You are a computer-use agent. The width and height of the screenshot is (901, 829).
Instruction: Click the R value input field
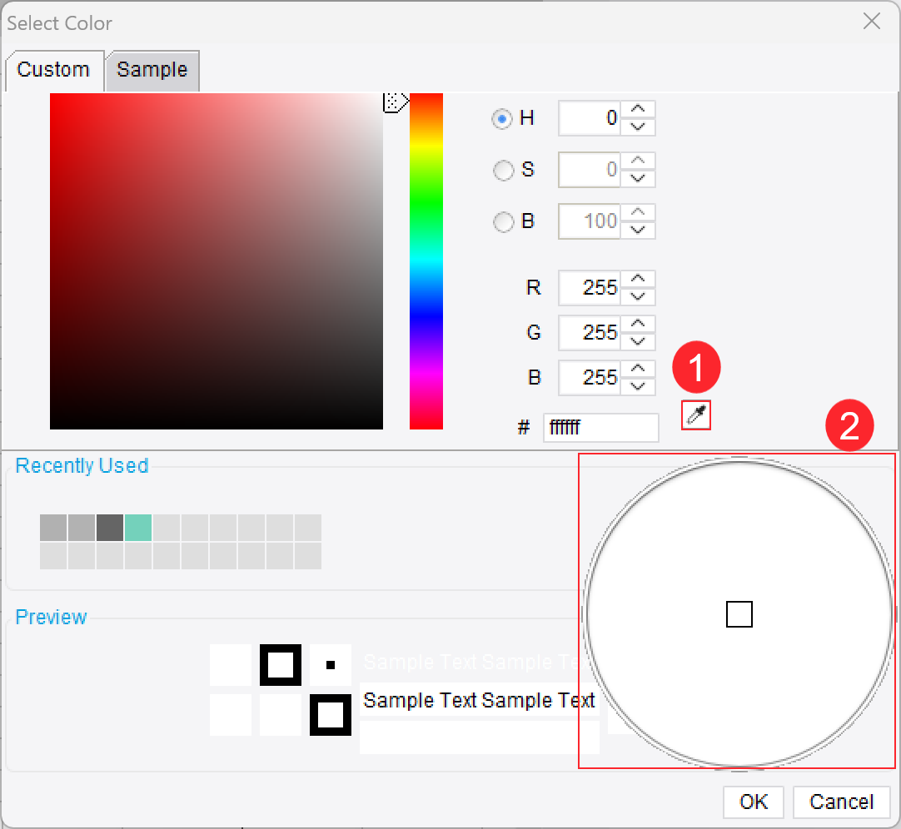590,287
